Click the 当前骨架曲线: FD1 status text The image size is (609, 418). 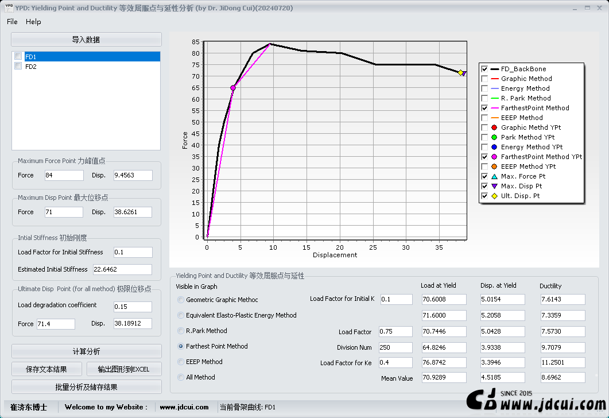click(x=248, y=407)
